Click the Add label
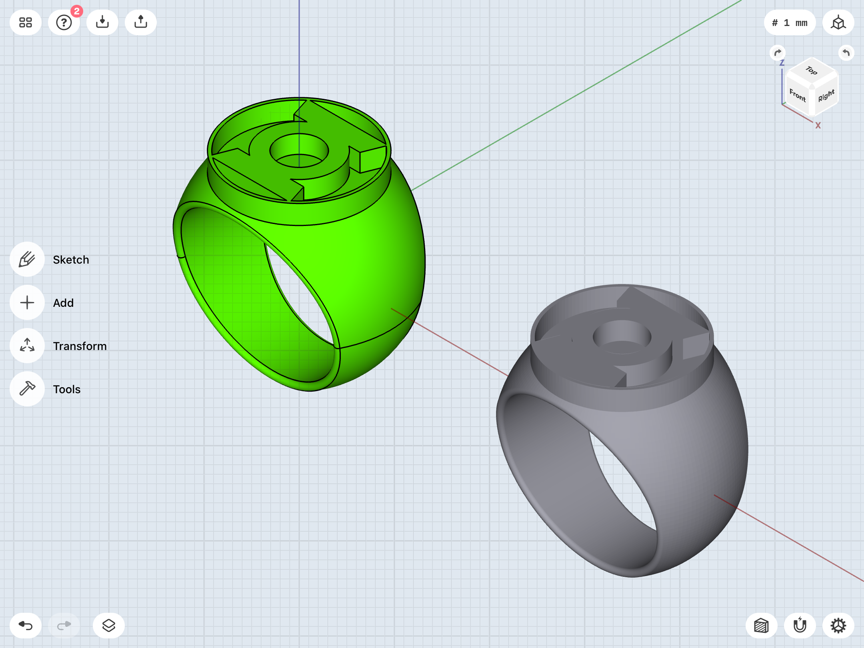Screen dimensions: 864x648 click(x=64, y=303)
